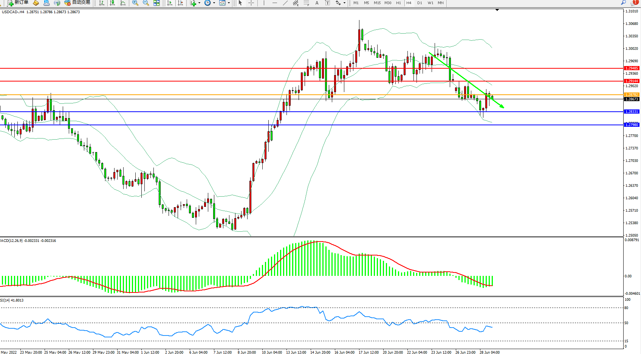This screenshot has width=641, height=354.
Task: Switch chart to line chart display
Action: pos(123,3)
